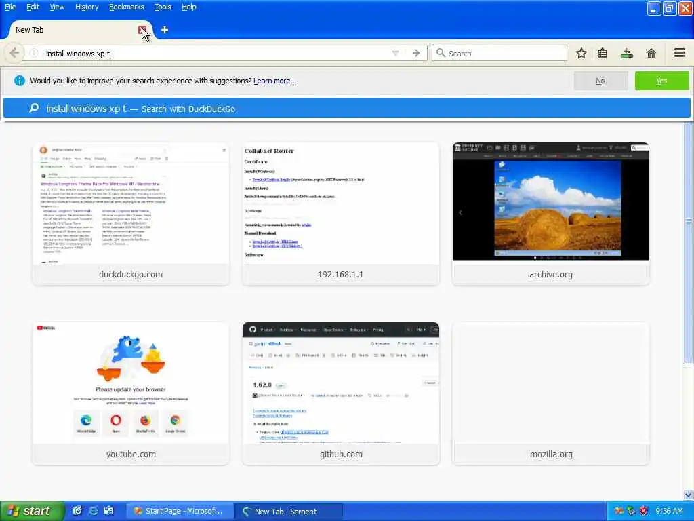Click the address bar text field

coord(217,54)
